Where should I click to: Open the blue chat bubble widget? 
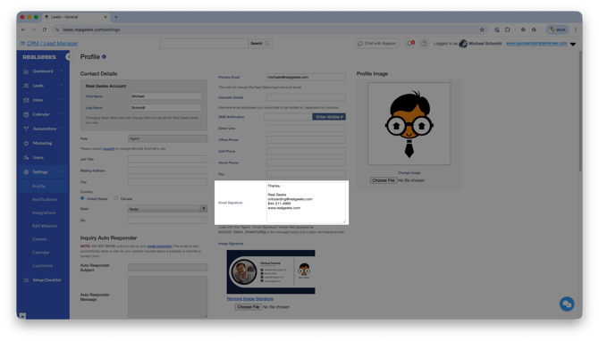click(567, 304)
